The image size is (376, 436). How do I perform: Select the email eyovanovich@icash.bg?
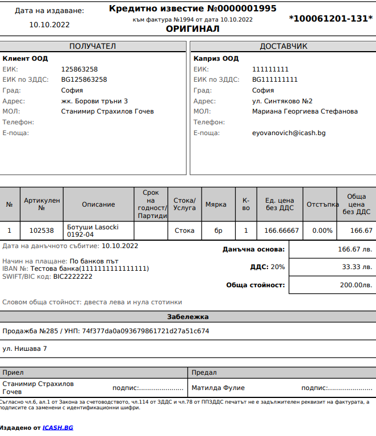289,133
